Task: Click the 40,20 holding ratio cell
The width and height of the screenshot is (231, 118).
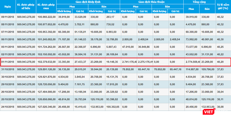Action: [x=220, y=62]
